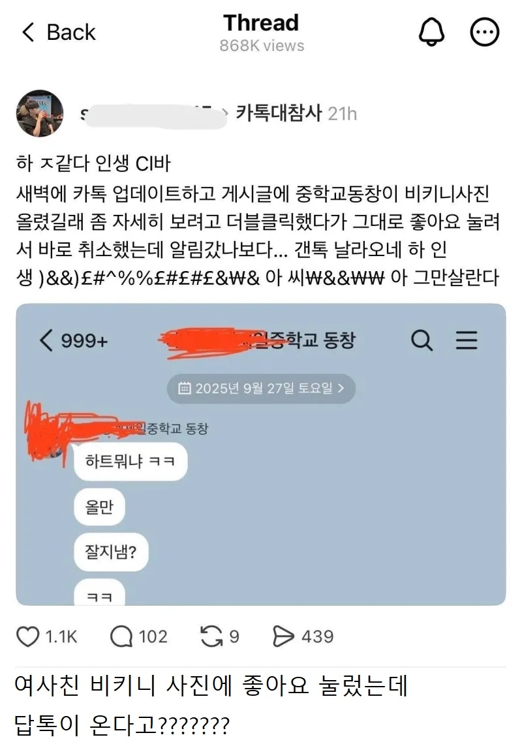
Task: Expand the 2025년 9월 27일 토요일 date chip
Action: (x=261, y=388)
